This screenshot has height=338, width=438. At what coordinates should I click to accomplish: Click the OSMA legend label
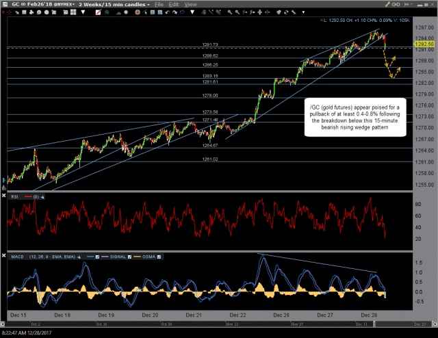(149, 257)
